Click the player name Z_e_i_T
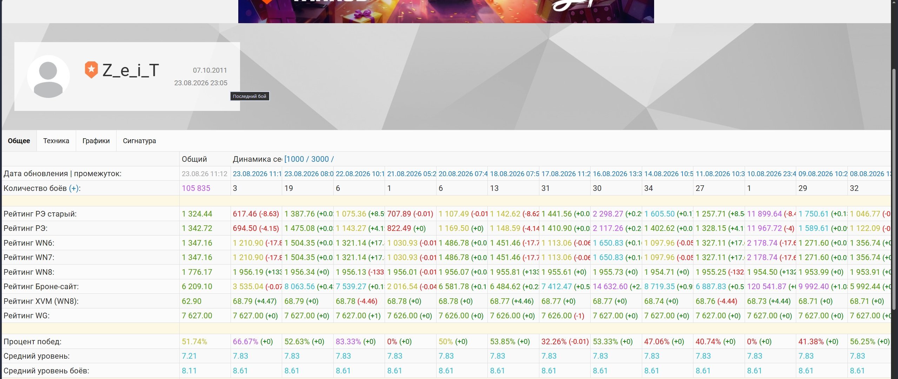This screenshot has height=379, width=898. (131, 70)
